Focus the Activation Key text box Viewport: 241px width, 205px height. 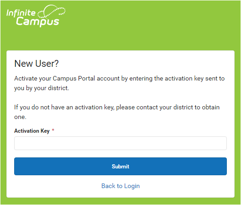pos(120,143)
